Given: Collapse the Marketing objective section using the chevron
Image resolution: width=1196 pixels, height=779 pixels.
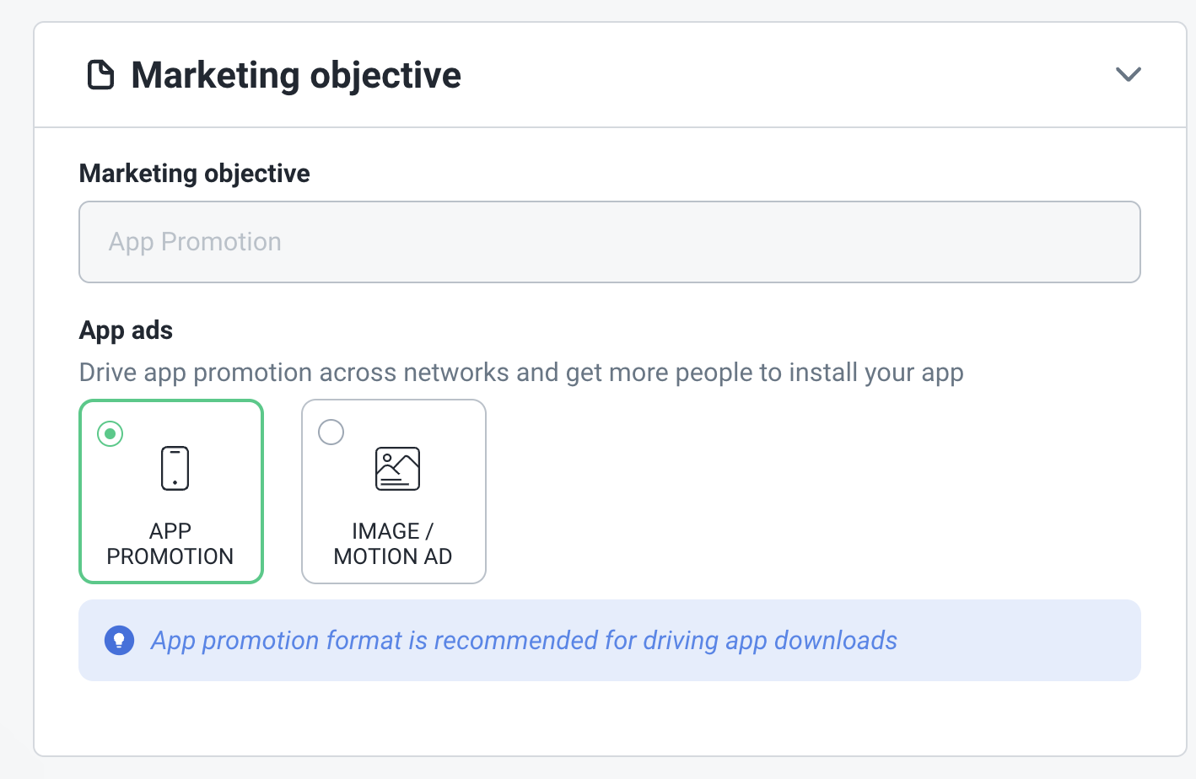Looking at the screenshot, I should pos(1128,74).
